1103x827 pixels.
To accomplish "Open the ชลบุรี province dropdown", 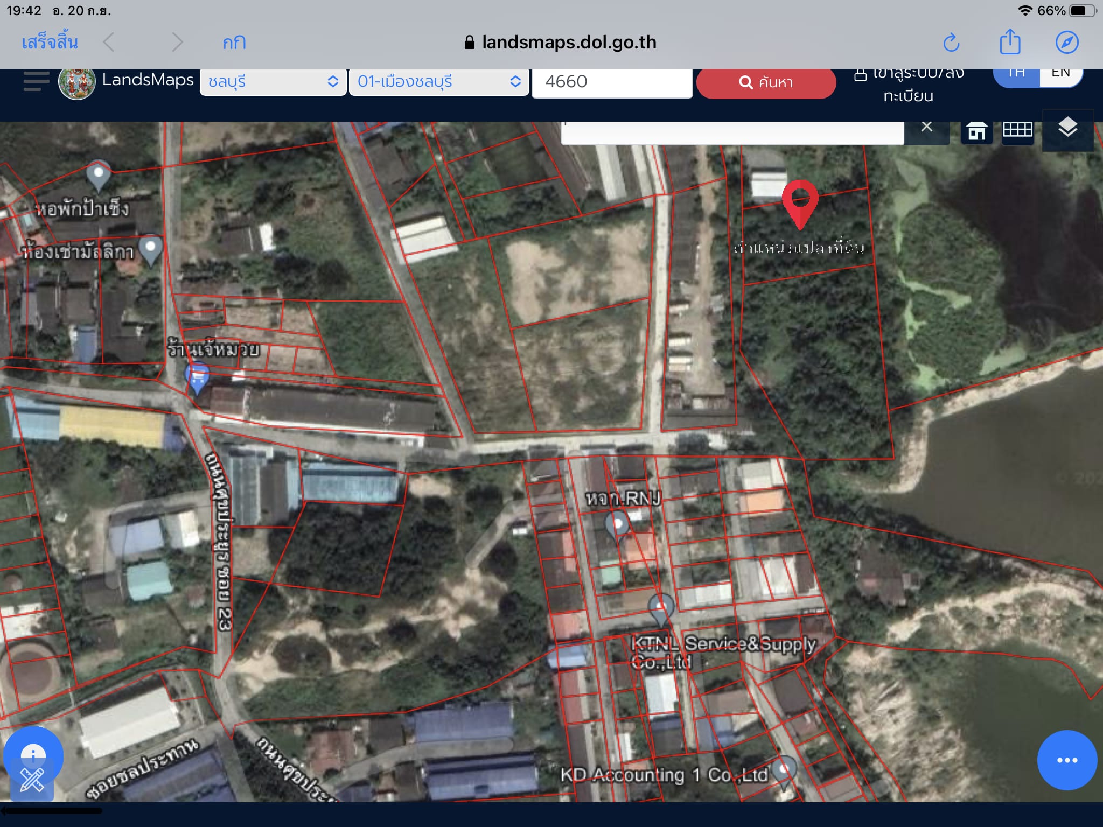I will click(x=273, y=82).
